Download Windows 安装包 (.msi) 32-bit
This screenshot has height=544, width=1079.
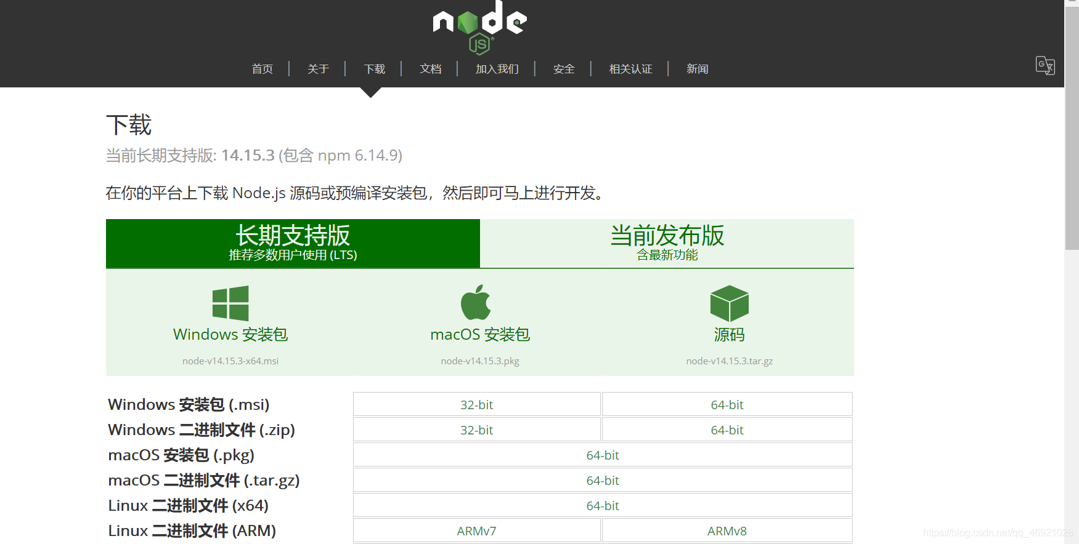pos(477,404)
